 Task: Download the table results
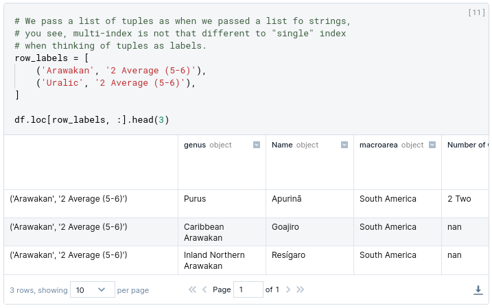478,289
